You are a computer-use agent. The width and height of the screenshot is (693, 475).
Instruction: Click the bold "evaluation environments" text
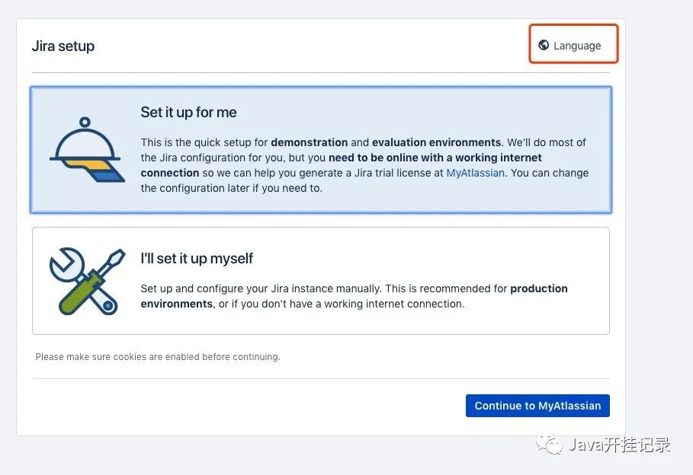pyautogui.click(x=437, y=142)
